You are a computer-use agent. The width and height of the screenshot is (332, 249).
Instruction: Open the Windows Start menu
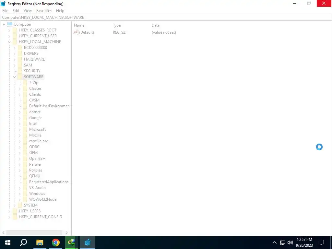pos(8,243)
